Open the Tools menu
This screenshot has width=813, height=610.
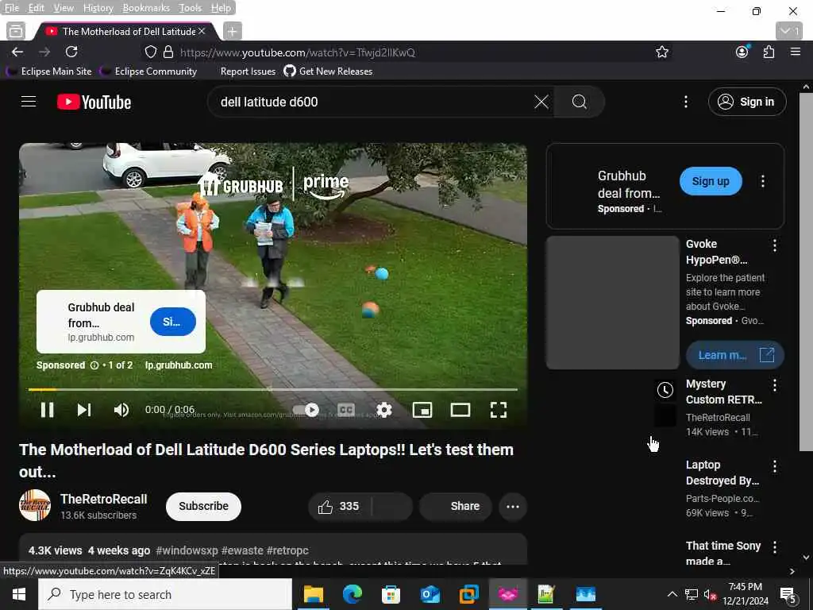[191, 8]
